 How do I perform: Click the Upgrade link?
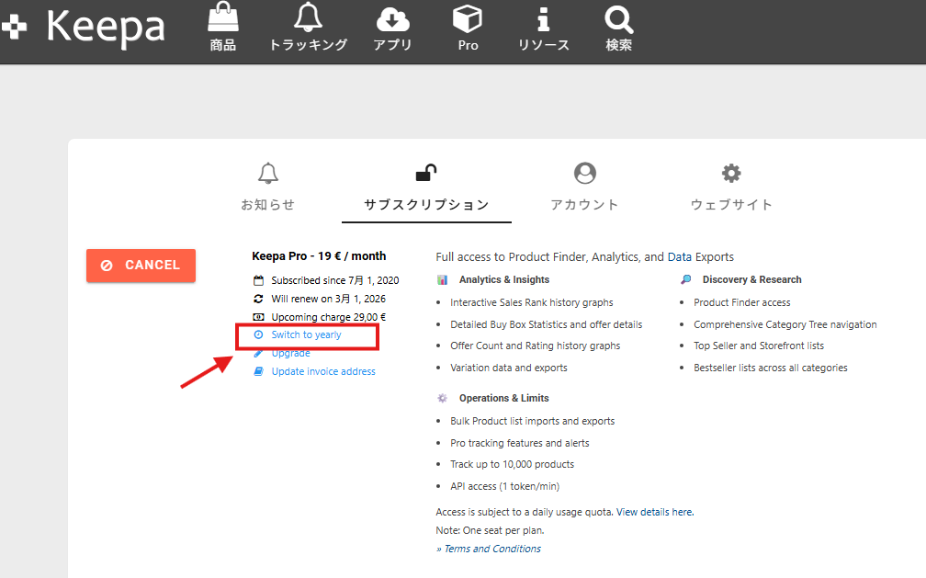coord(290,354)
